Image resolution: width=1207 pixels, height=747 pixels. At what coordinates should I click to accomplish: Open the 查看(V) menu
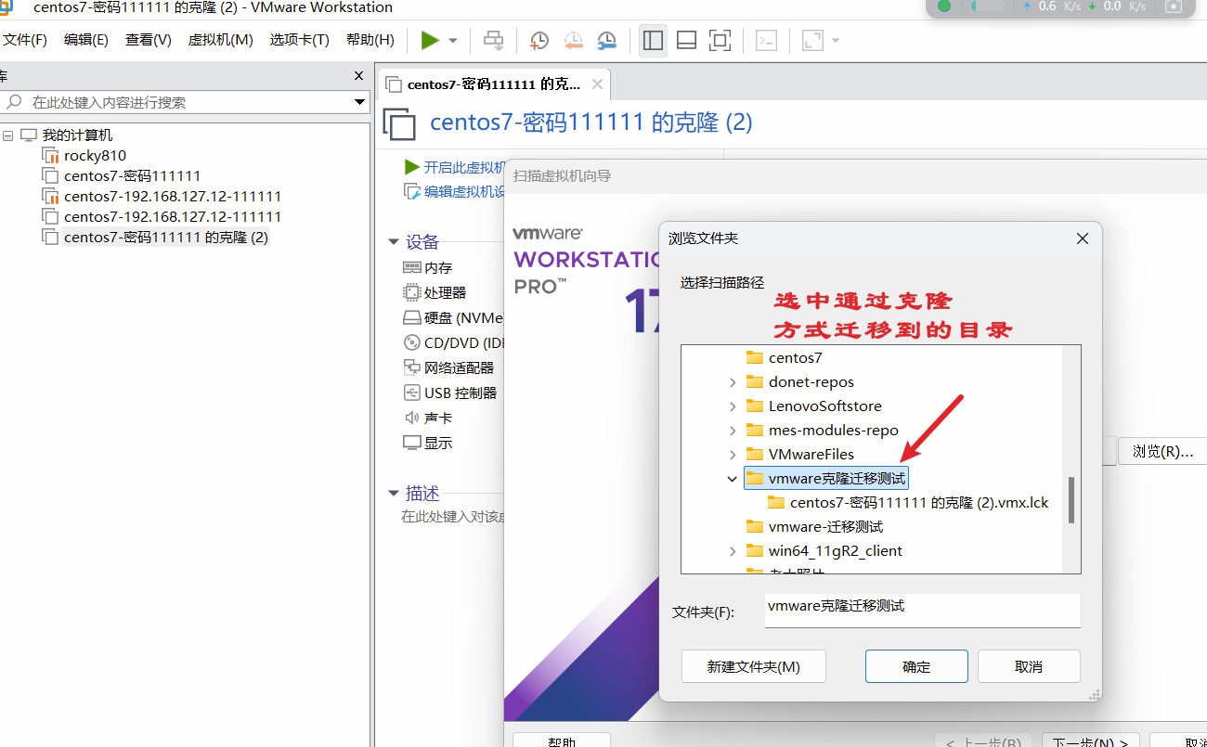pyautogui.click(x=149, y=40)
